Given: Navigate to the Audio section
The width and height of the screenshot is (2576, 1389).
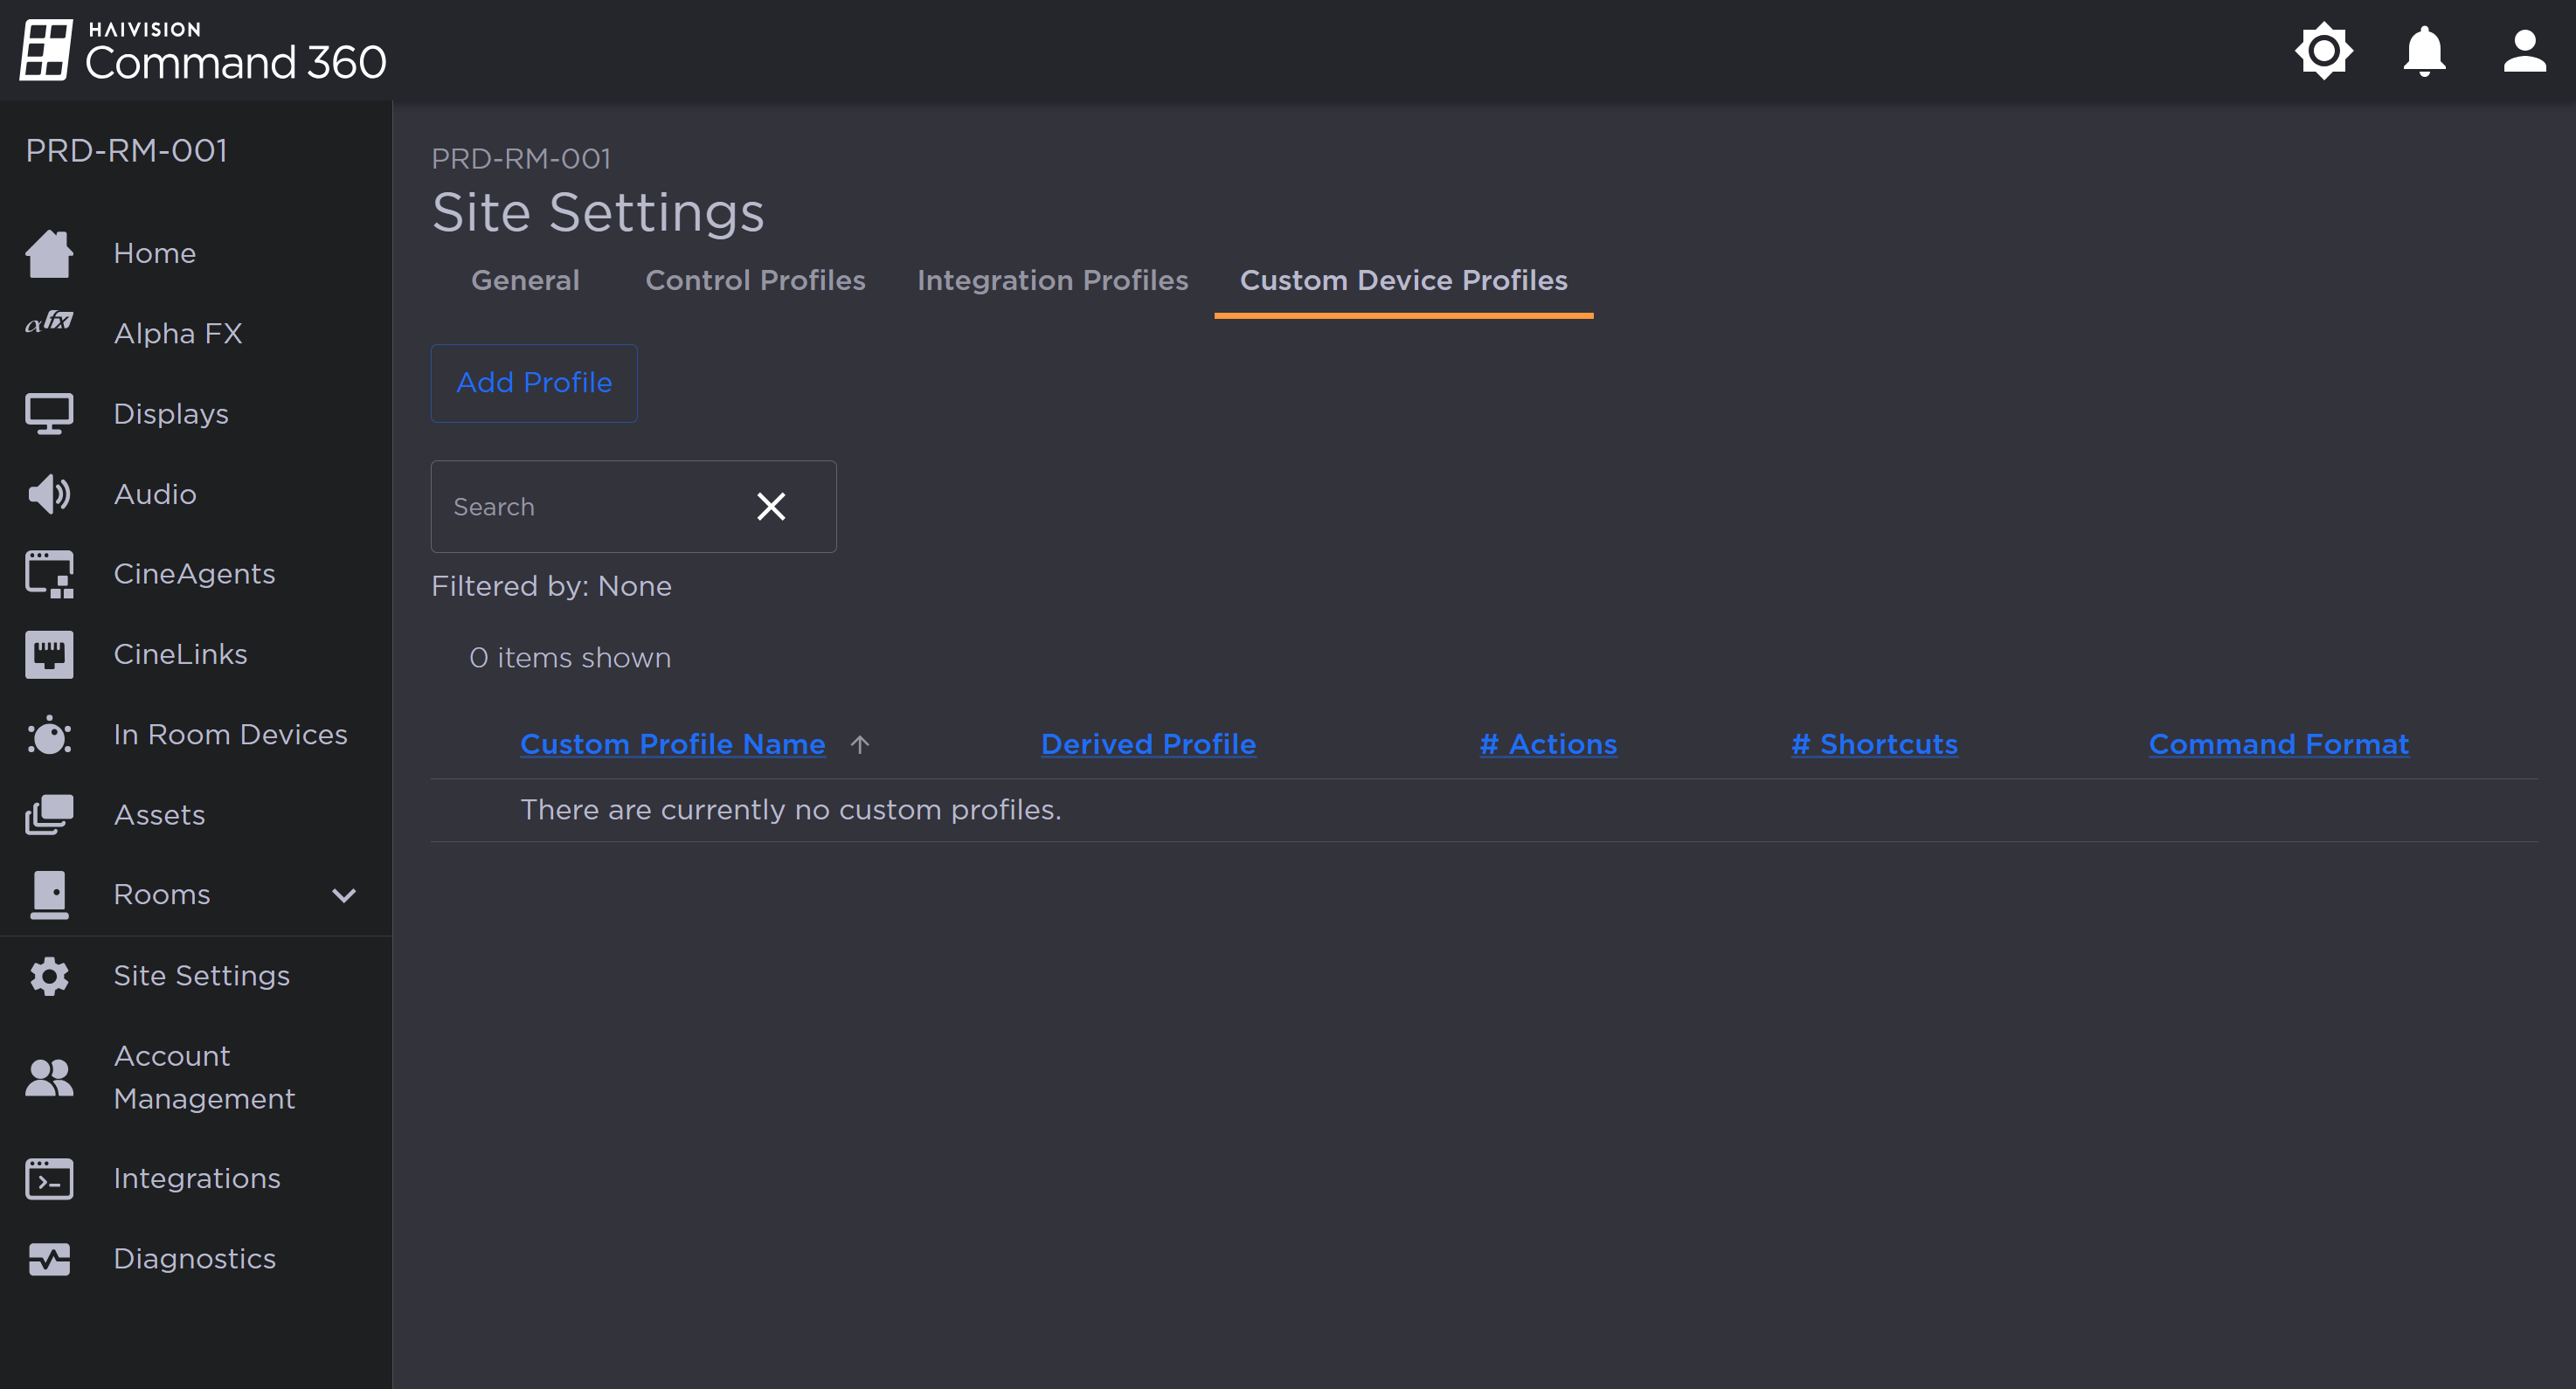Looking at the screenshot, I should [154, 493].
